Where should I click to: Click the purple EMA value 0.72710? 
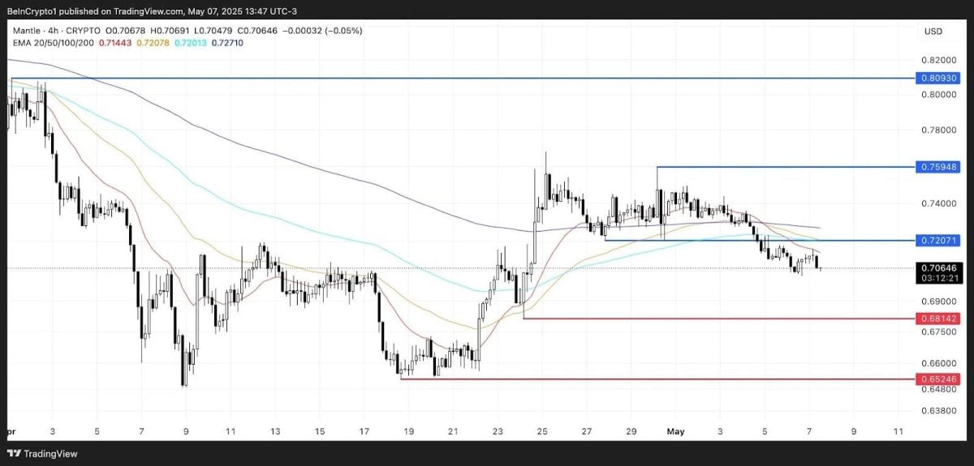225,42
